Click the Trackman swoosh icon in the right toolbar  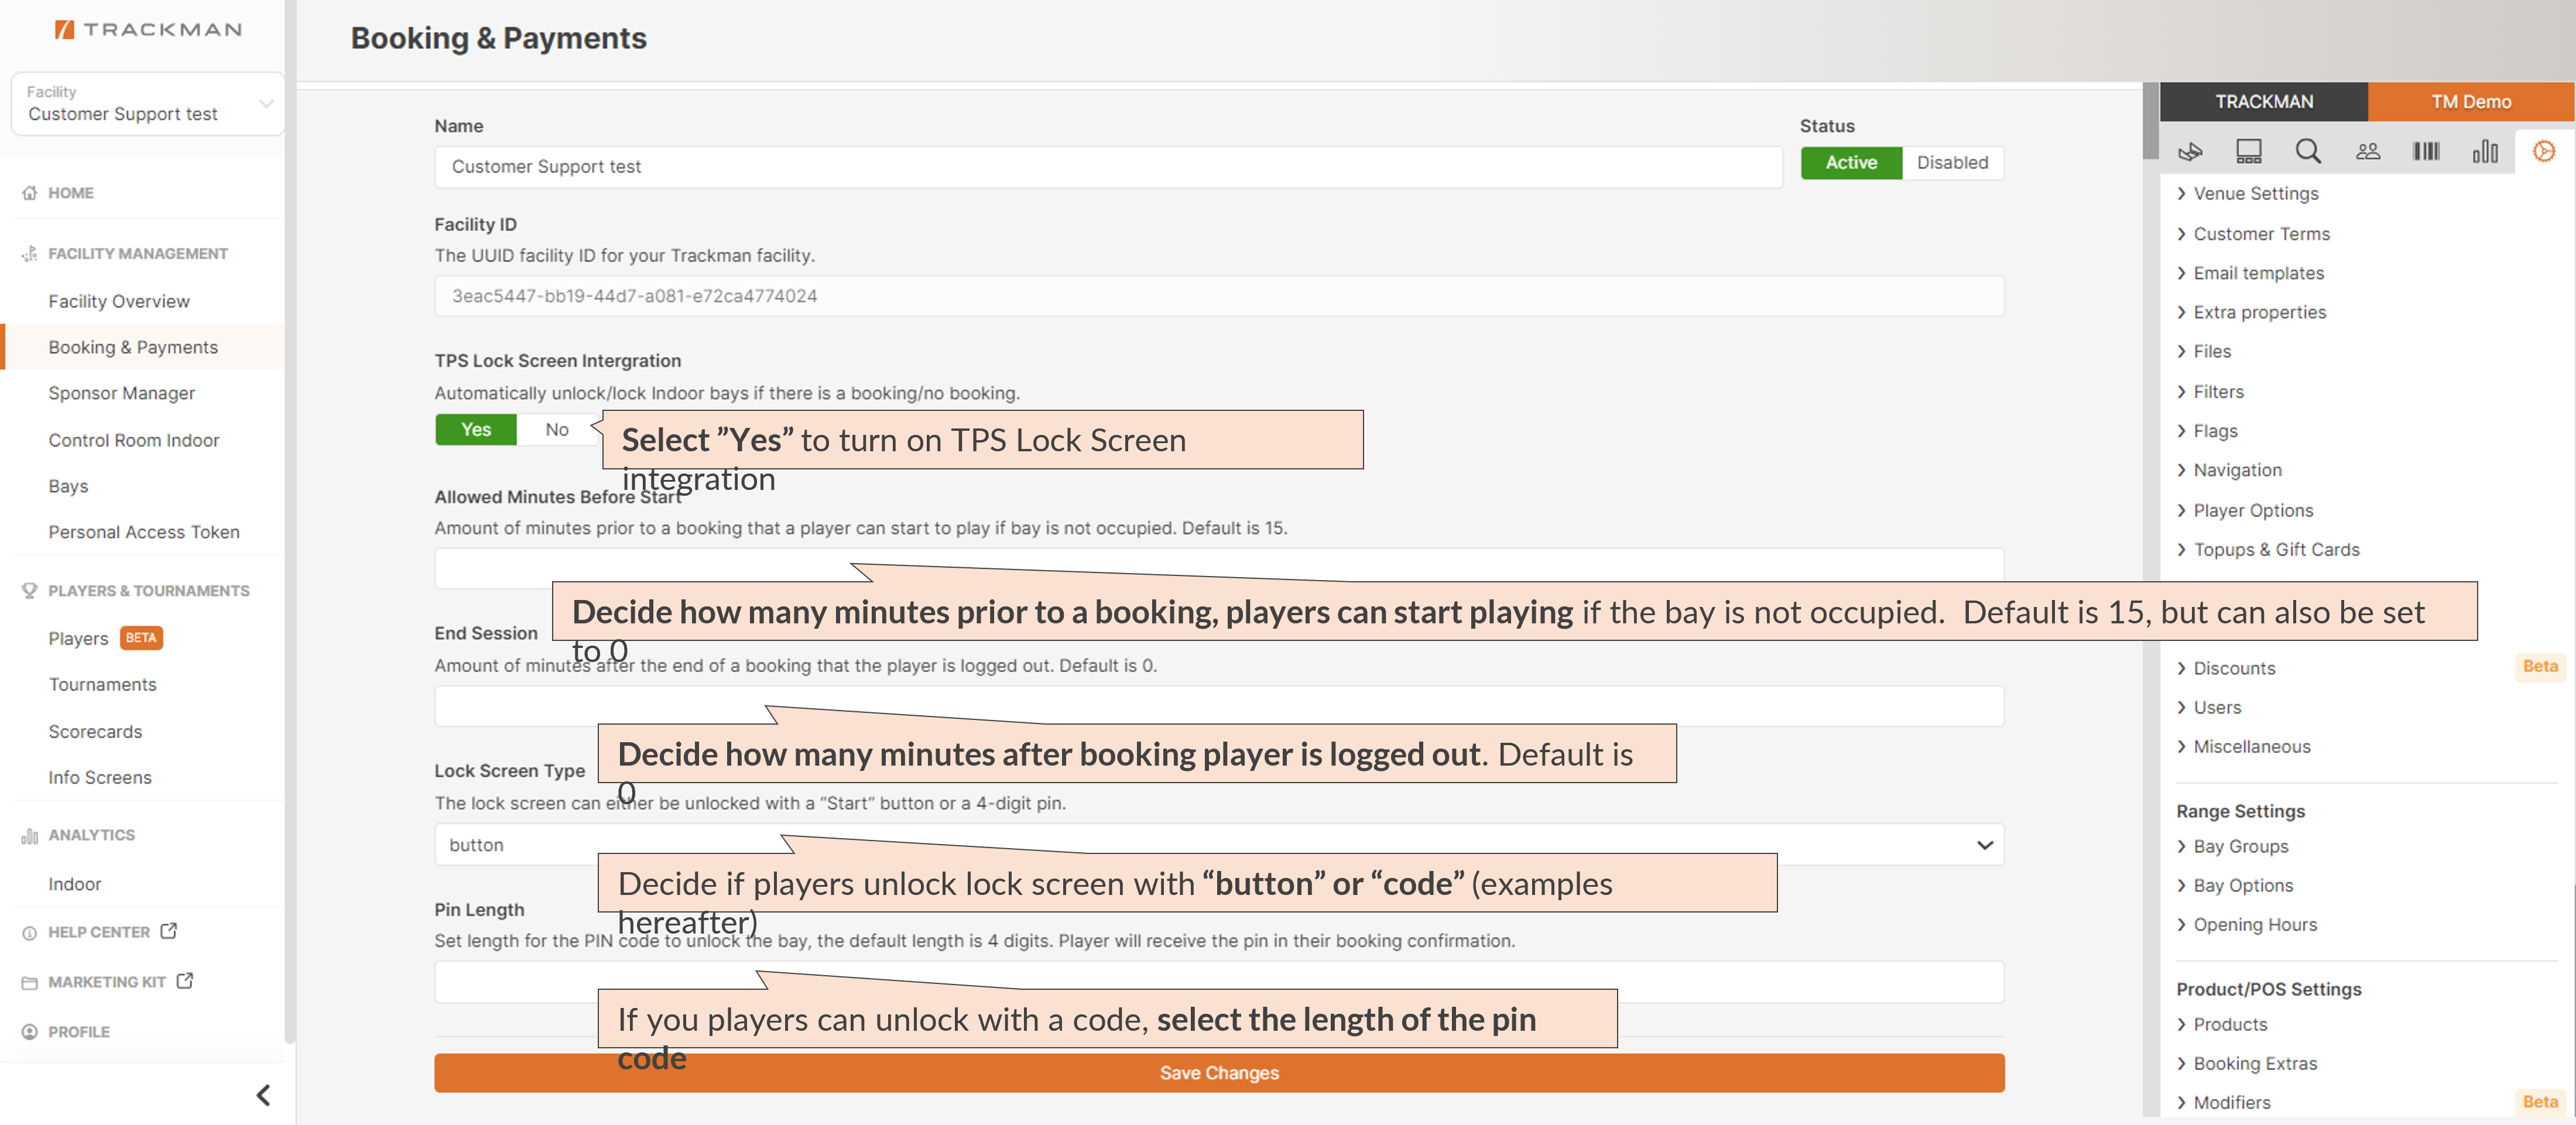2190,151
